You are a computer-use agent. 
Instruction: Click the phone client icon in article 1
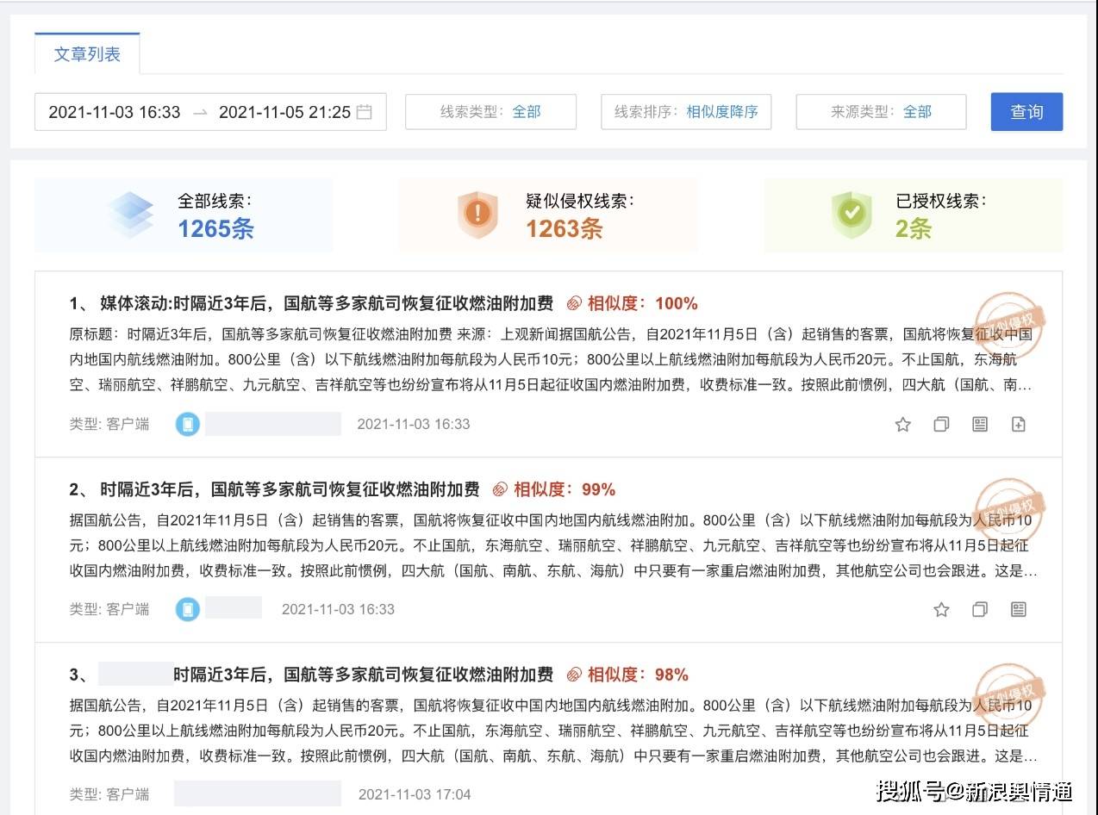[187, 424]
